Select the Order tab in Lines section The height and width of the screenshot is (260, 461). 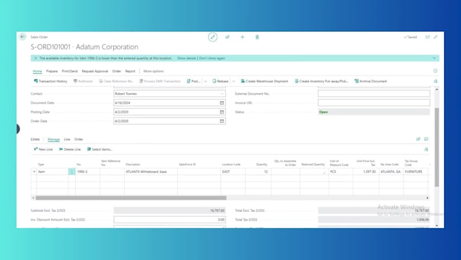(x=79, y=139)
